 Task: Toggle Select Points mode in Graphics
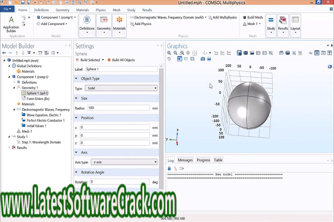[x=264, y=53]
